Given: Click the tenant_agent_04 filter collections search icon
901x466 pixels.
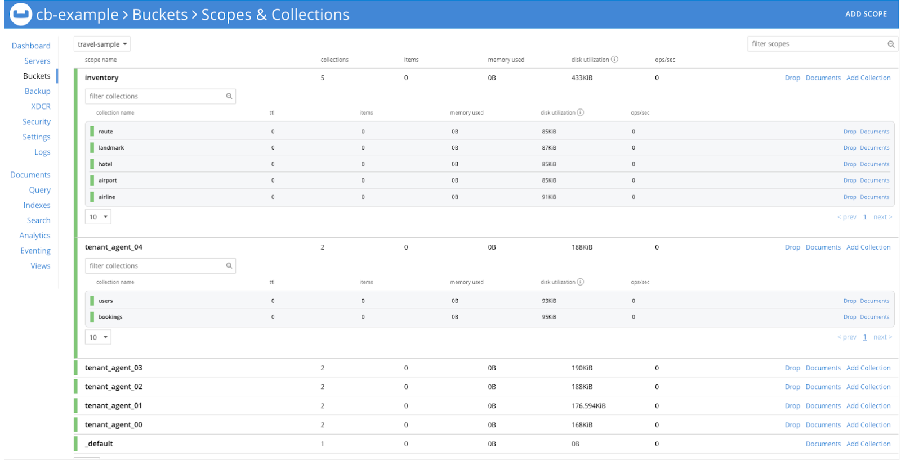Looking at the screenshot, I should point(229,266).
